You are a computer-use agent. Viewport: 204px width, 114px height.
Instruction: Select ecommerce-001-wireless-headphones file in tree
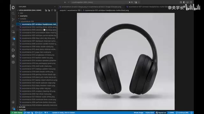click(37, 24)
